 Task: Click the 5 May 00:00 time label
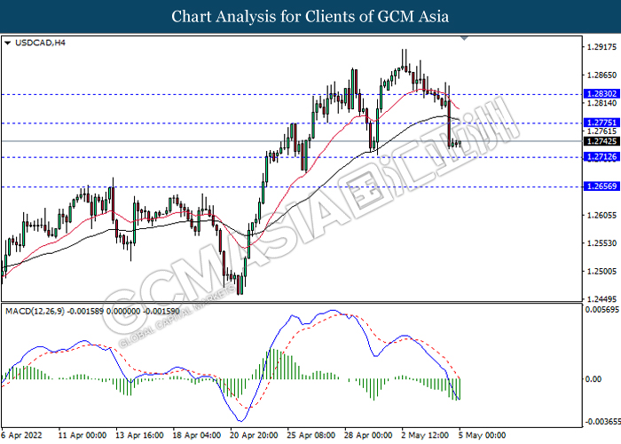(x=483, y=435)
